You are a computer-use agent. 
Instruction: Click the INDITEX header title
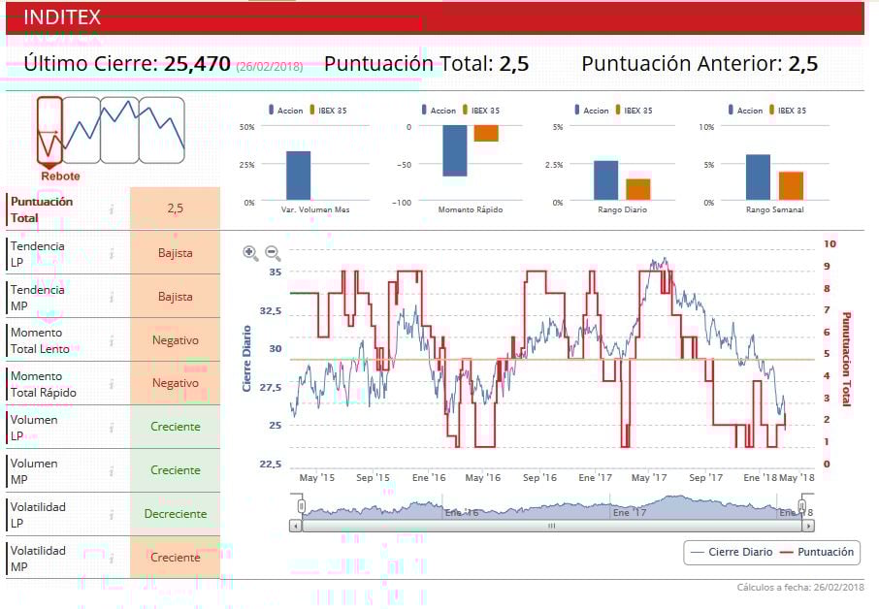pos(62,17)
